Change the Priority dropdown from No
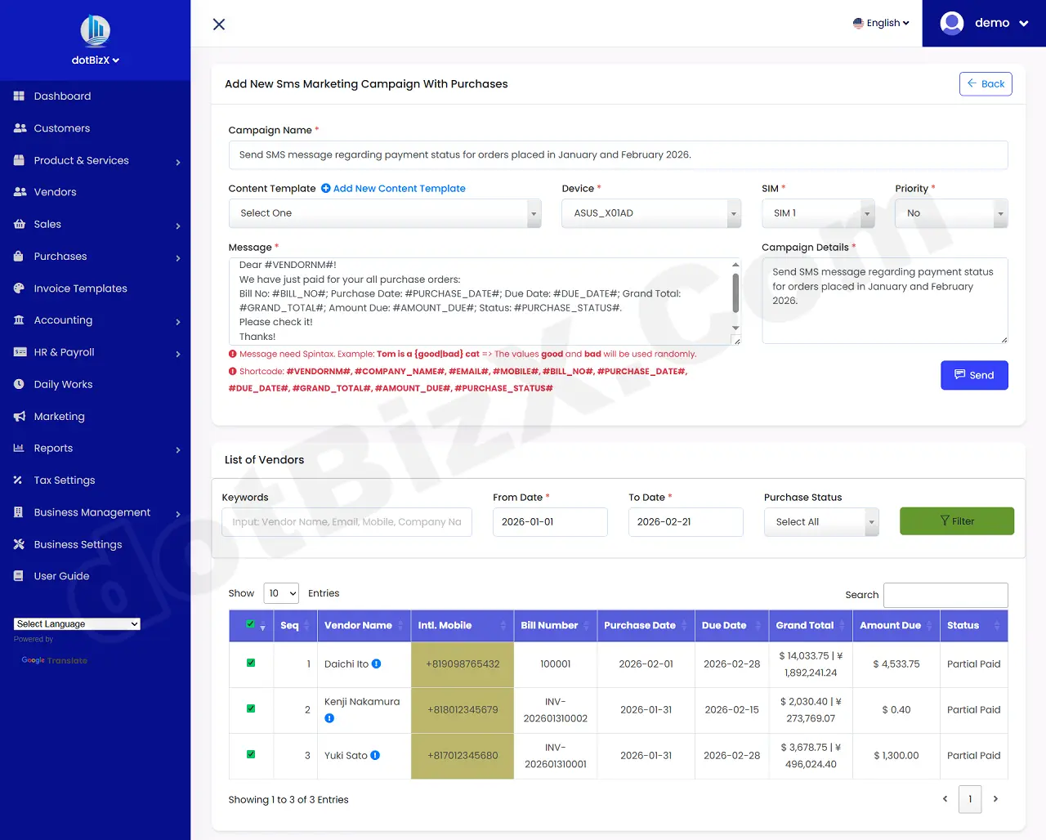Image resolution: width=1046 pixels, height=840 pixels. click(x=950, y=212)
